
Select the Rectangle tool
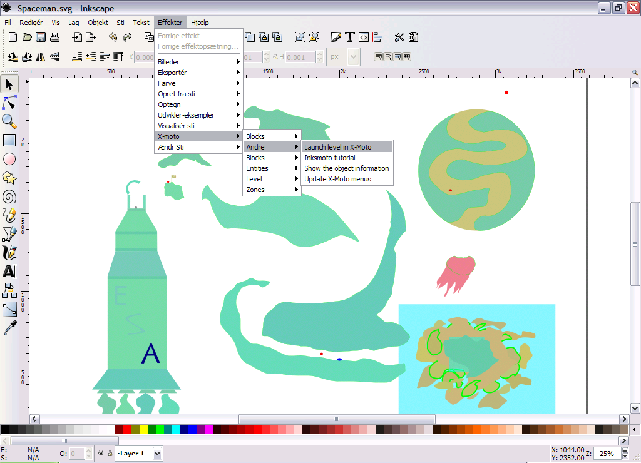9,140
